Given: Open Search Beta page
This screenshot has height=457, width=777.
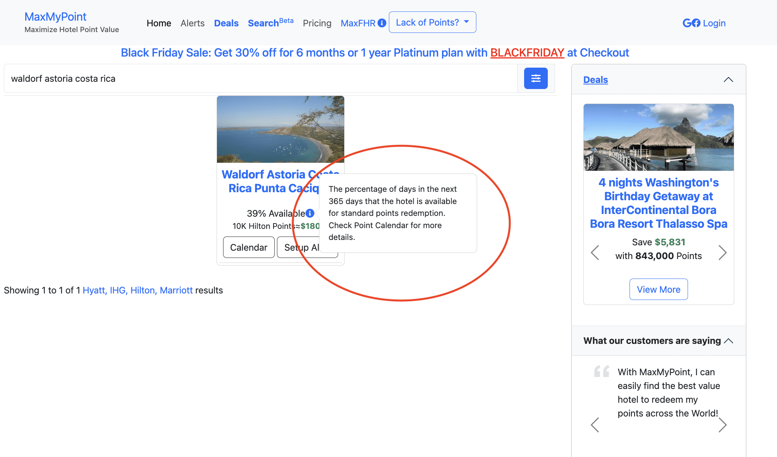Looking at the screenshot, I should [270, 23].
